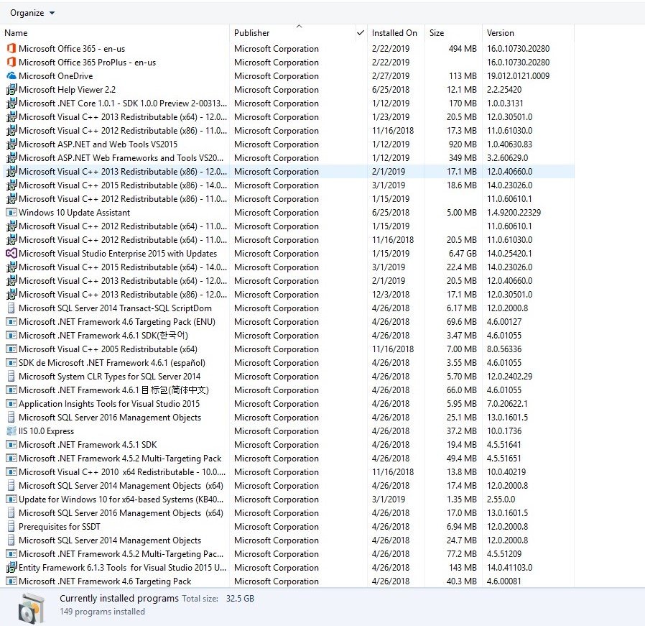This screenshot has height=626, width=645.
Task: Click the Visual C++ 2005 Redistributable (x64) icon
Action: tap(11, 349)
